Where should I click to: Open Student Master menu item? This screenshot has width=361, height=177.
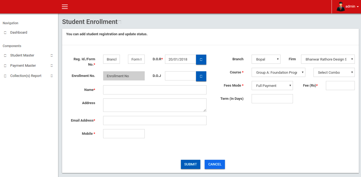tap(22, 55)
